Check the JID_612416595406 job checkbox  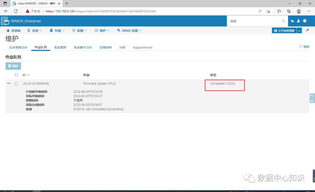click(x=16, y=83)
